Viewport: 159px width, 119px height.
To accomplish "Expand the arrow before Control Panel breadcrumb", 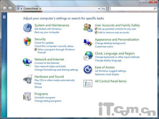I will pos(21,9).
